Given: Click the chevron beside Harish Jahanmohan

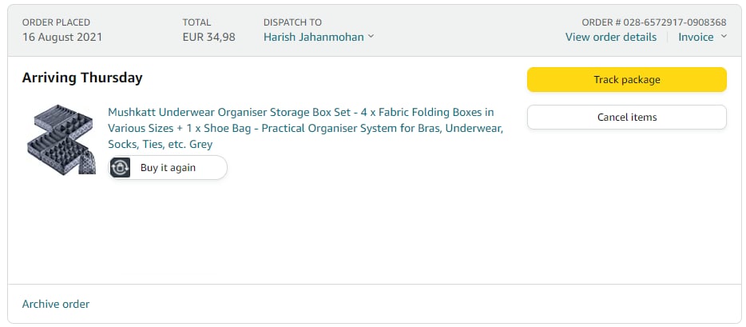Looking at the screenshot, I should (371, 37).
